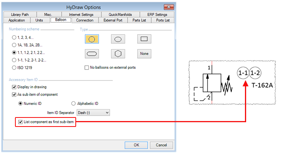This screenshot has width=284, height=156.
Task: Set balloon type to None
Action: tap(144, 54)
